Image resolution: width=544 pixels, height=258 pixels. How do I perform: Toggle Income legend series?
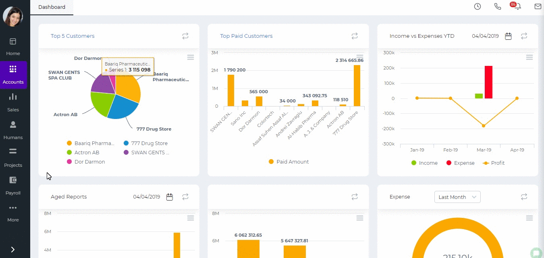pyautogui.click(x=424, y=163)
